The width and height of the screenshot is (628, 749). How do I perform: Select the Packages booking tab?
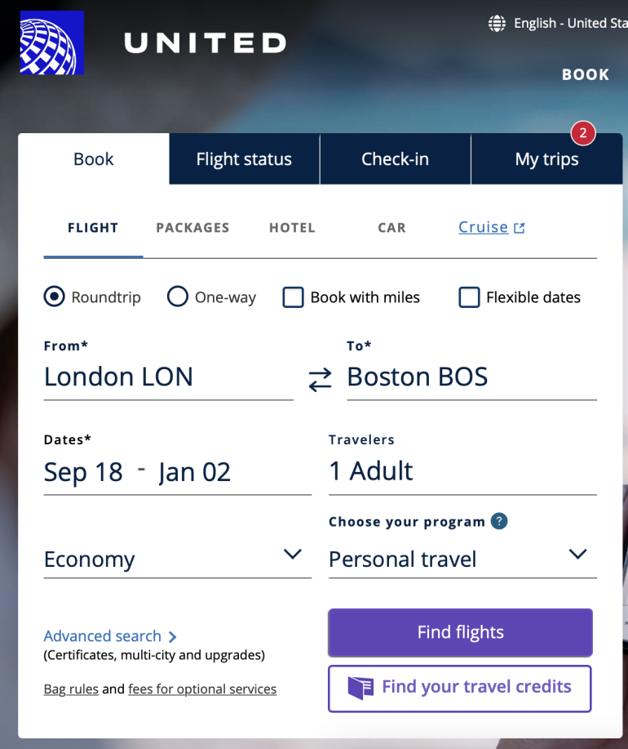coord(192,228)
